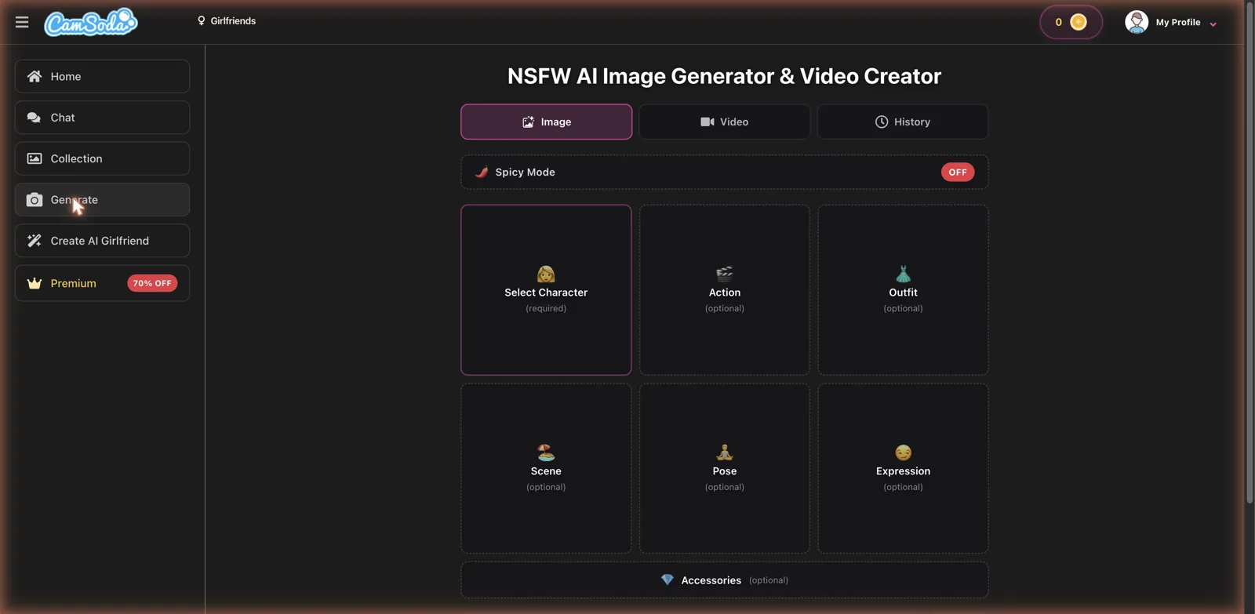The image size is (1255, 614).
Task: Open the Pose option card
Action: pos(724,468)
